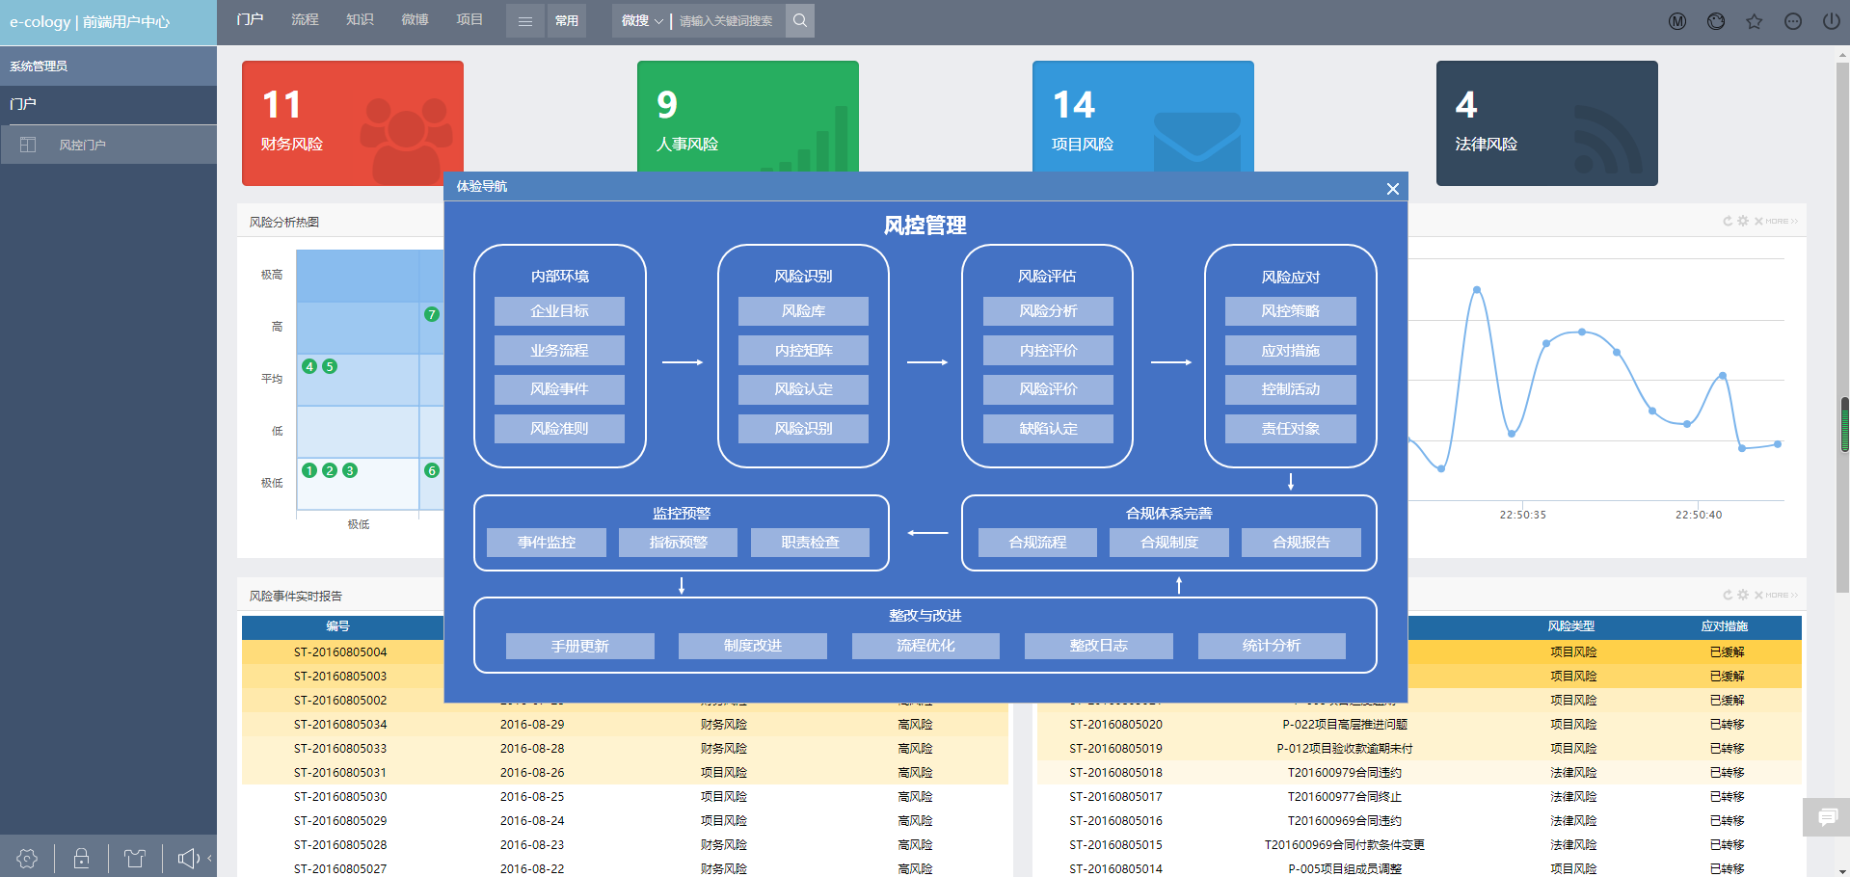Screen dimensions: 1850x877
Task: Open the 微博 top menu
Action: [x=415, y=19]
